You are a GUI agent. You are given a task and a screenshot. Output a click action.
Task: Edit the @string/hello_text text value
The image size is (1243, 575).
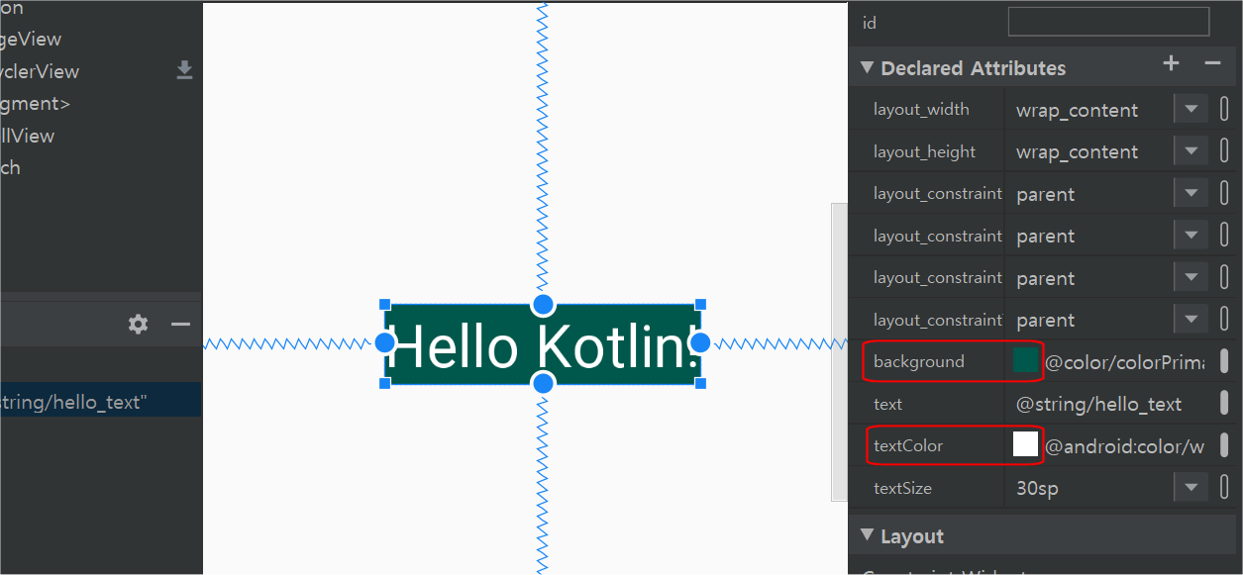click(x=1099, y=404)
